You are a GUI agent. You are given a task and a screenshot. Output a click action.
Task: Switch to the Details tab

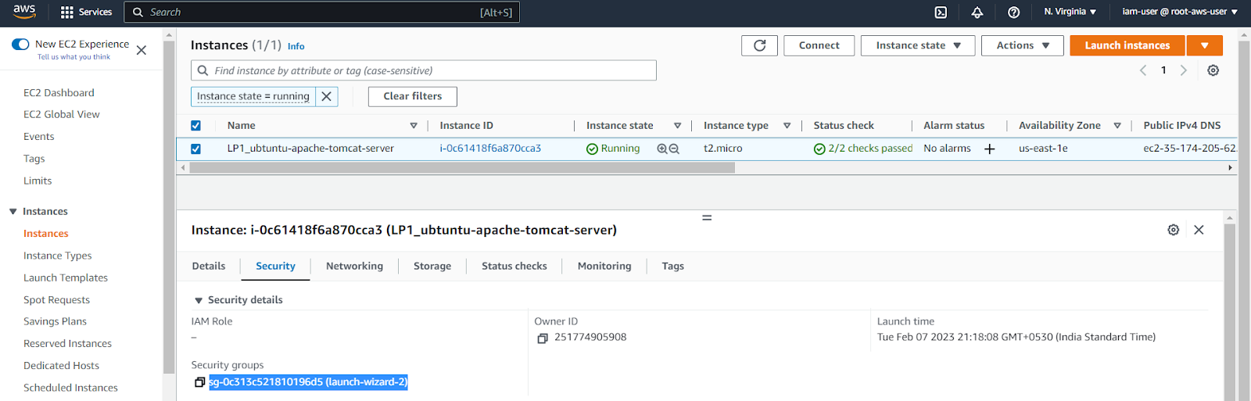point(209,267)
